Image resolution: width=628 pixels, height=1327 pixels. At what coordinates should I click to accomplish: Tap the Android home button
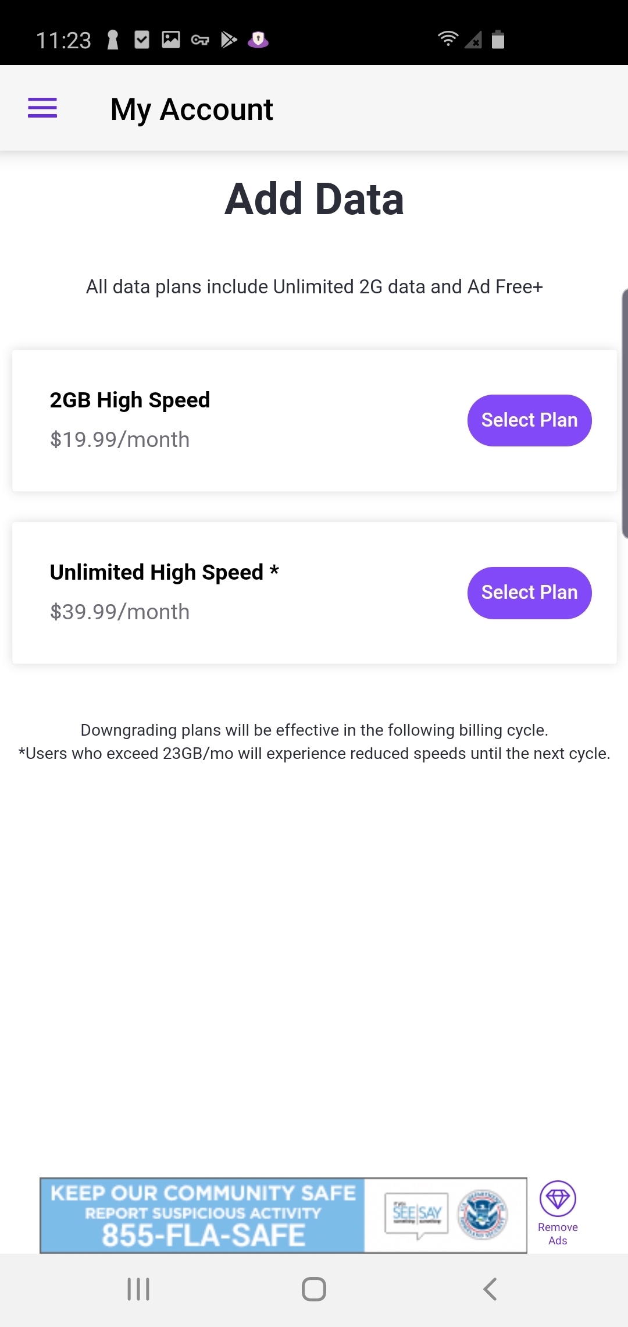[314, 1289]
